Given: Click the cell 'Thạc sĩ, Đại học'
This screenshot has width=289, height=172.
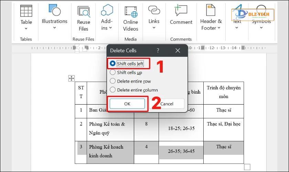Looking at the screenshot, I should pos(224,130).
